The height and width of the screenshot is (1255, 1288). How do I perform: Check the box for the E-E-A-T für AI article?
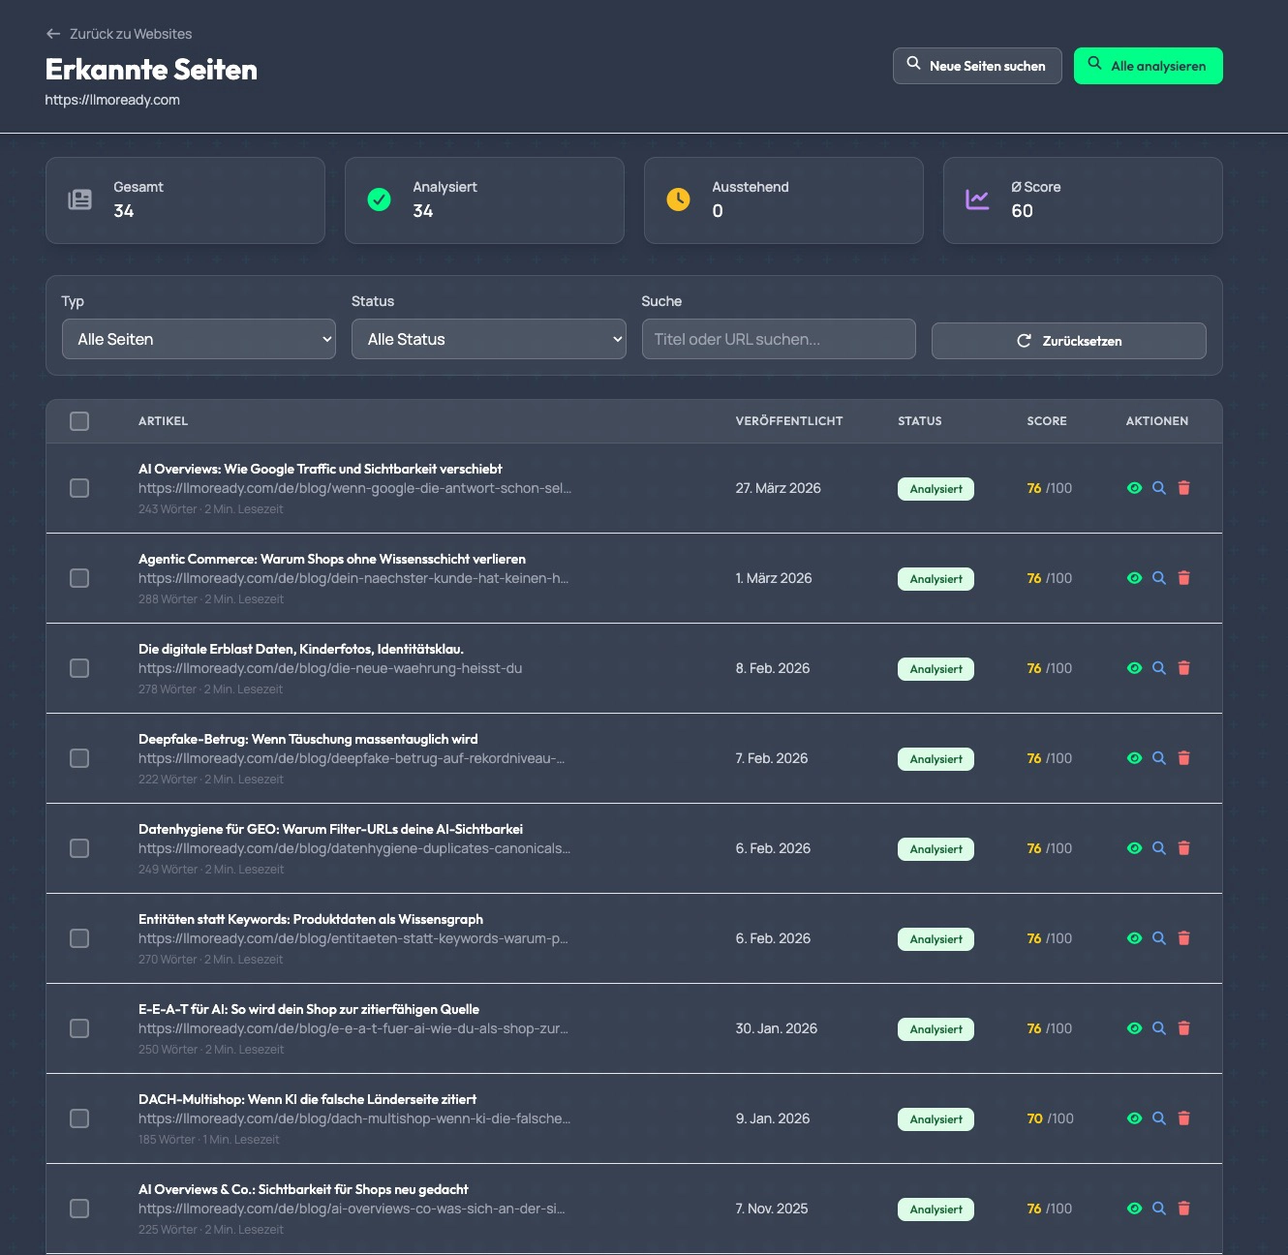(79, 1028)
